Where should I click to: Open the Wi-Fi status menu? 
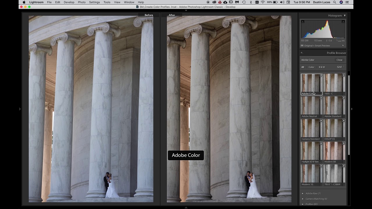tap(263, 2)
